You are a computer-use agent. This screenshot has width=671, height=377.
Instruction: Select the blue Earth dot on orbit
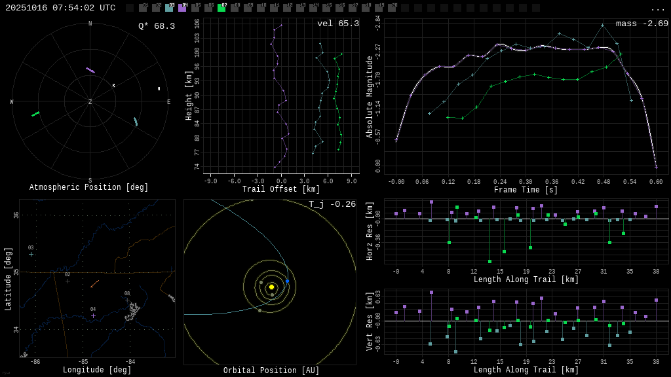coord(287,281)
